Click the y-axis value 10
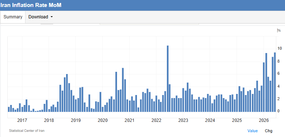285x137 pixels. point(279,48)
